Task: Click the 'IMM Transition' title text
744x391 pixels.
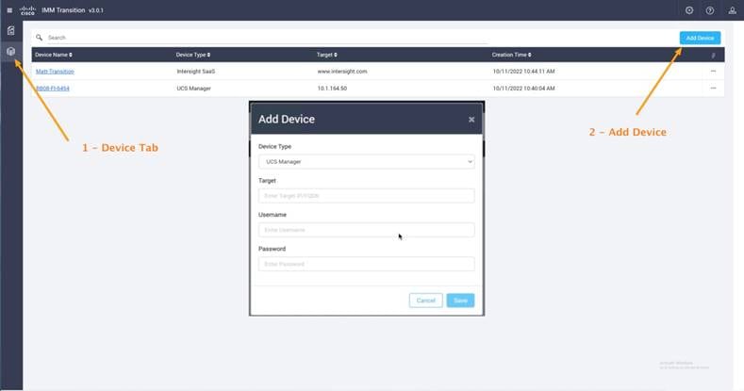Action: point(63,10)
